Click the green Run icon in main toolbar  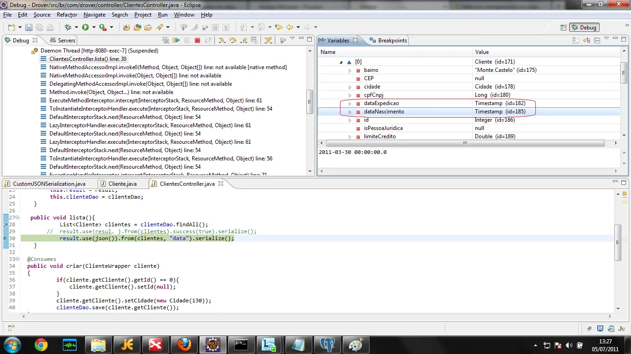[85, 27]
